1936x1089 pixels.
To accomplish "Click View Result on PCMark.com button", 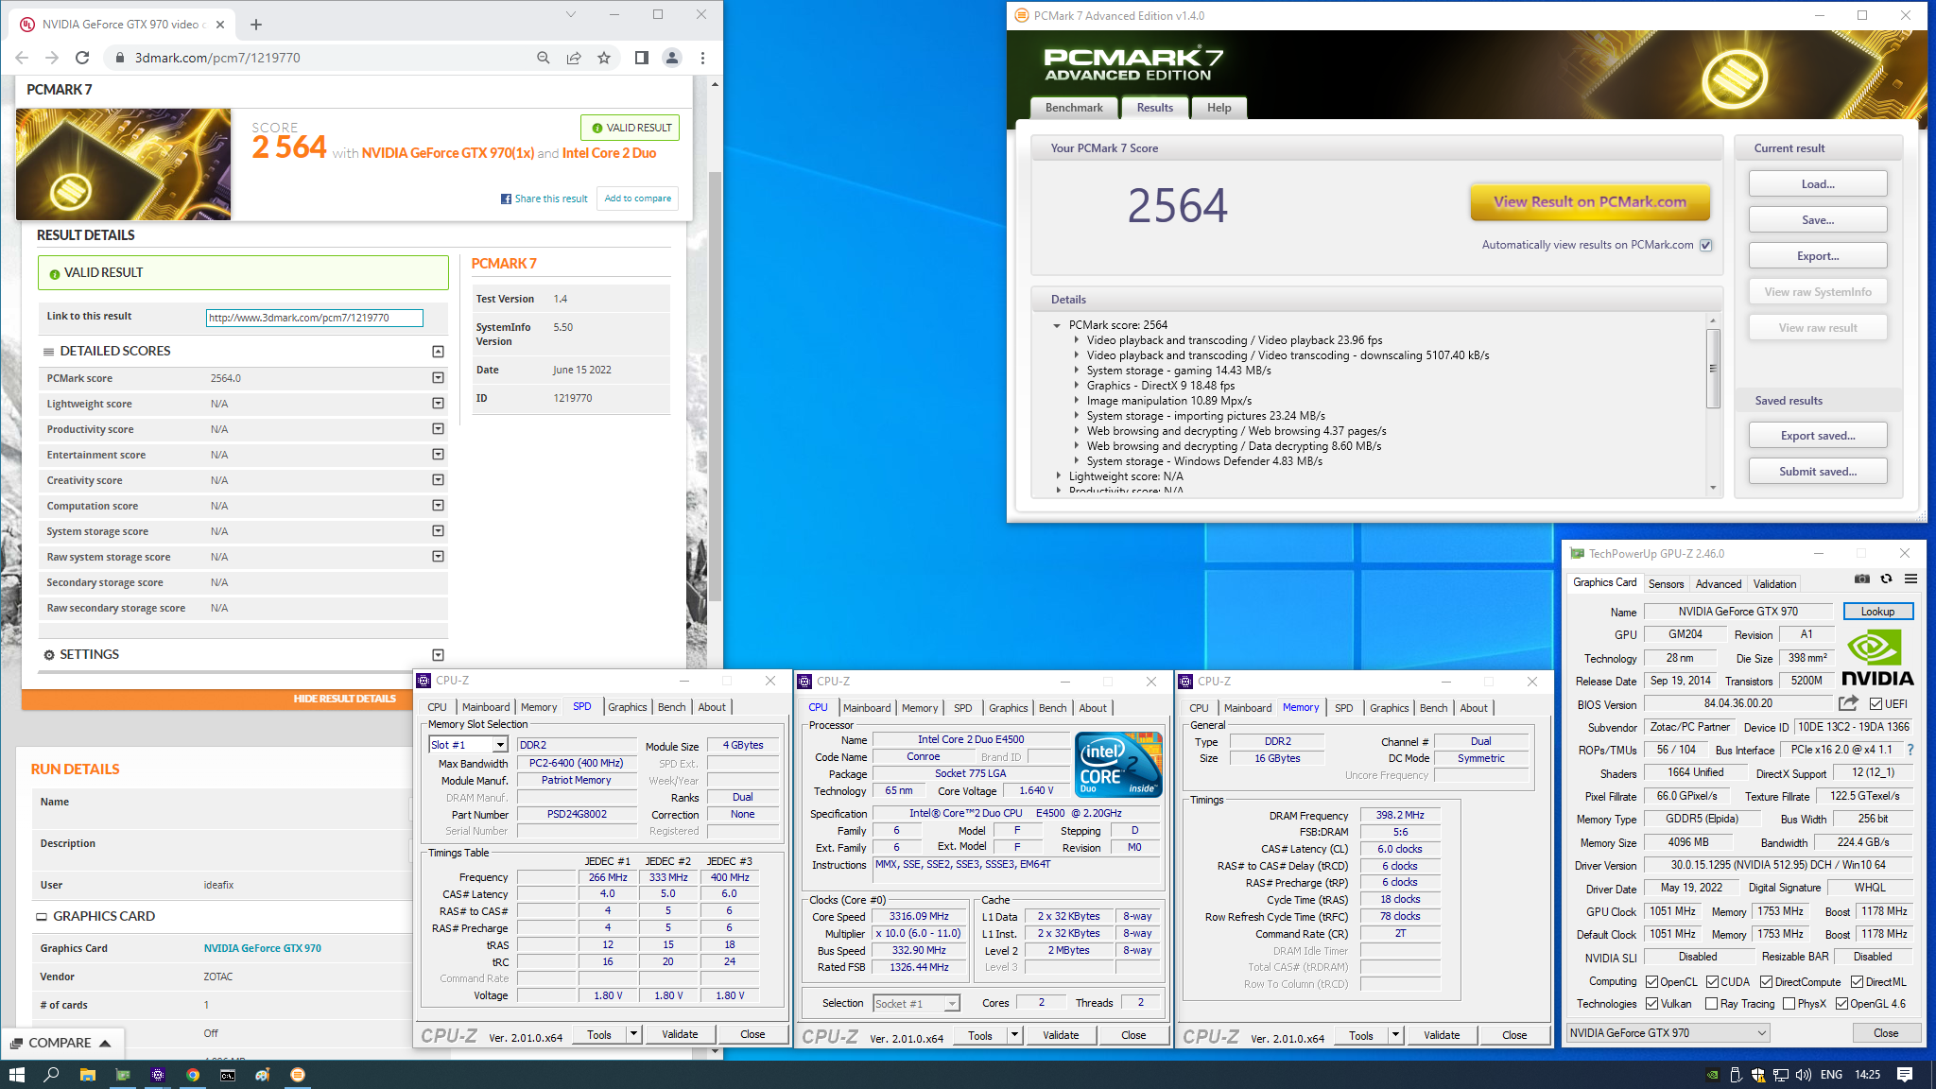I will (x=1590, y=202).
